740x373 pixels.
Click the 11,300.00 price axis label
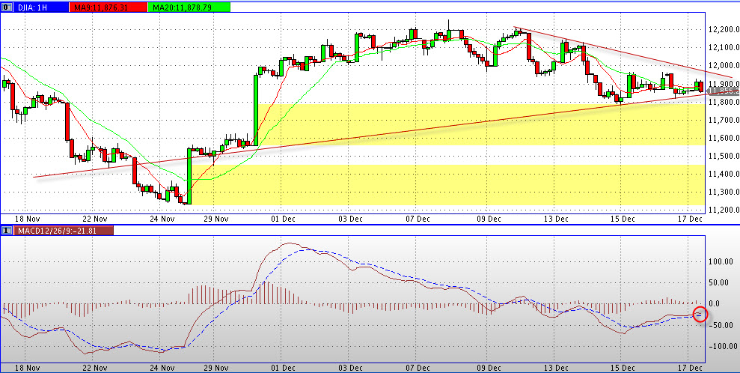[x=723, y=192]
